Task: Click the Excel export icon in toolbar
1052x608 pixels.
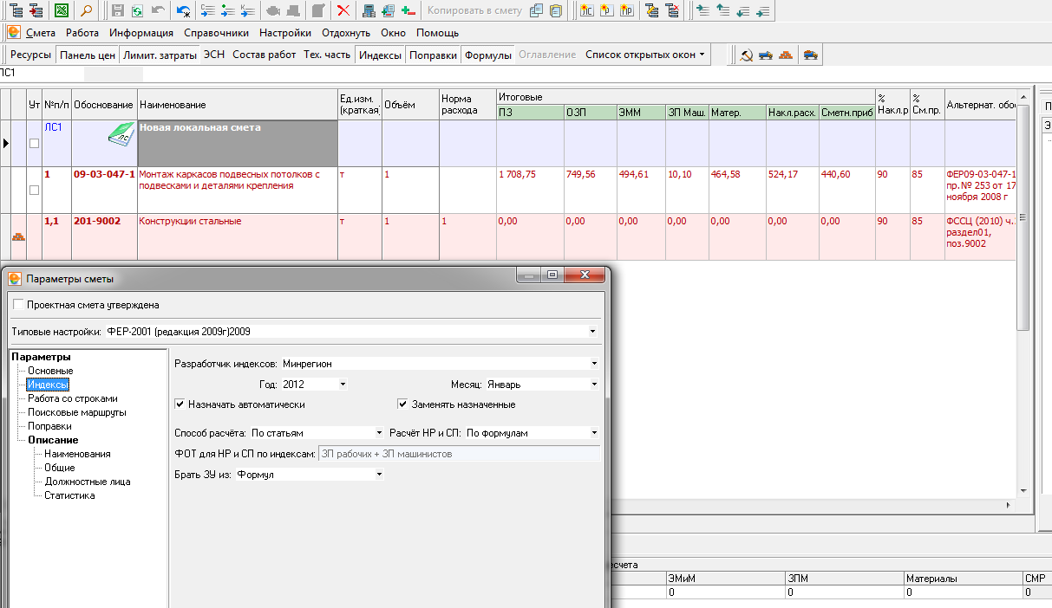Action: pos(62,10)
